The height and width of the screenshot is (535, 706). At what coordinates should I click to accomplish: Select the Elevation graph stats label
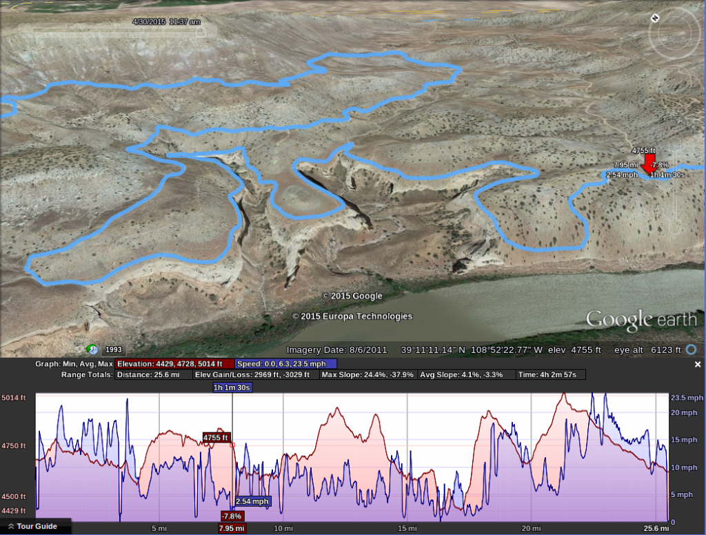coord(174,364)
